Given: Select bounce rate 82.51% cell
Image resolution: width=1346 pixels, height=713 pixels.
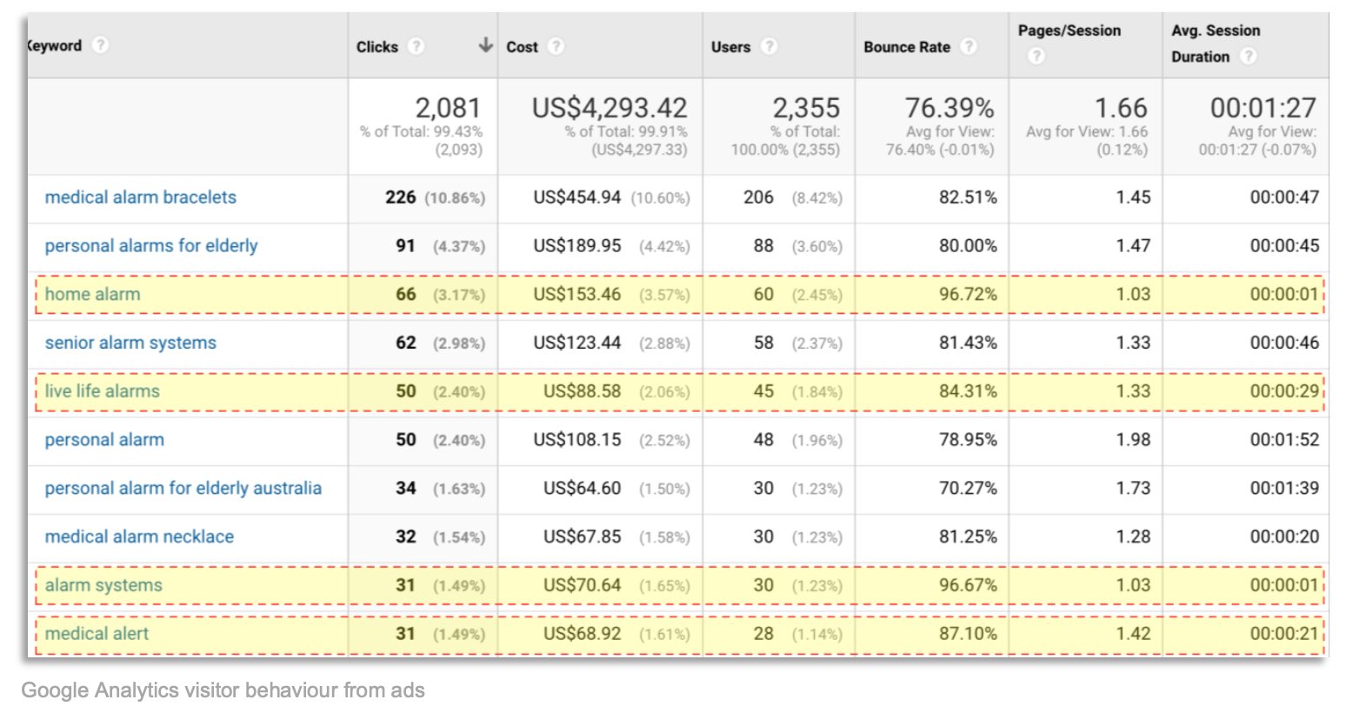Looking at the screenshot, I should [x=968, y=197].
